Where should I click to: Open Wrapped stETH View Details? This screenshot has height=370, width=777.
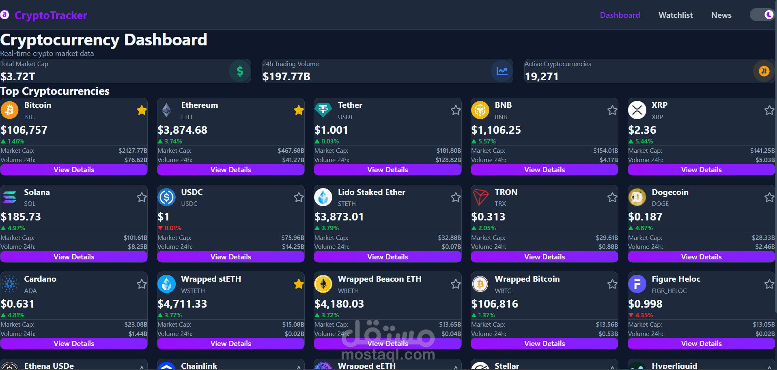230,344
